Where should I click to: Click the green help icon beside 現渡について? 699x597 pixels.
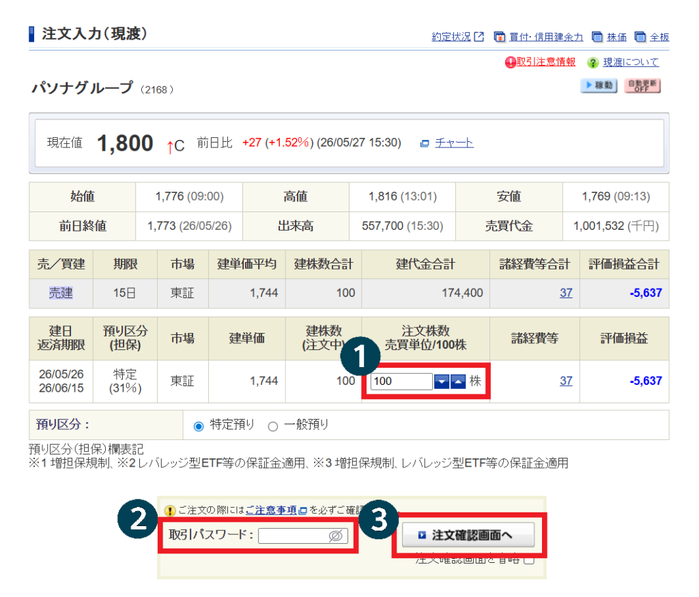[x=593, y=63]
